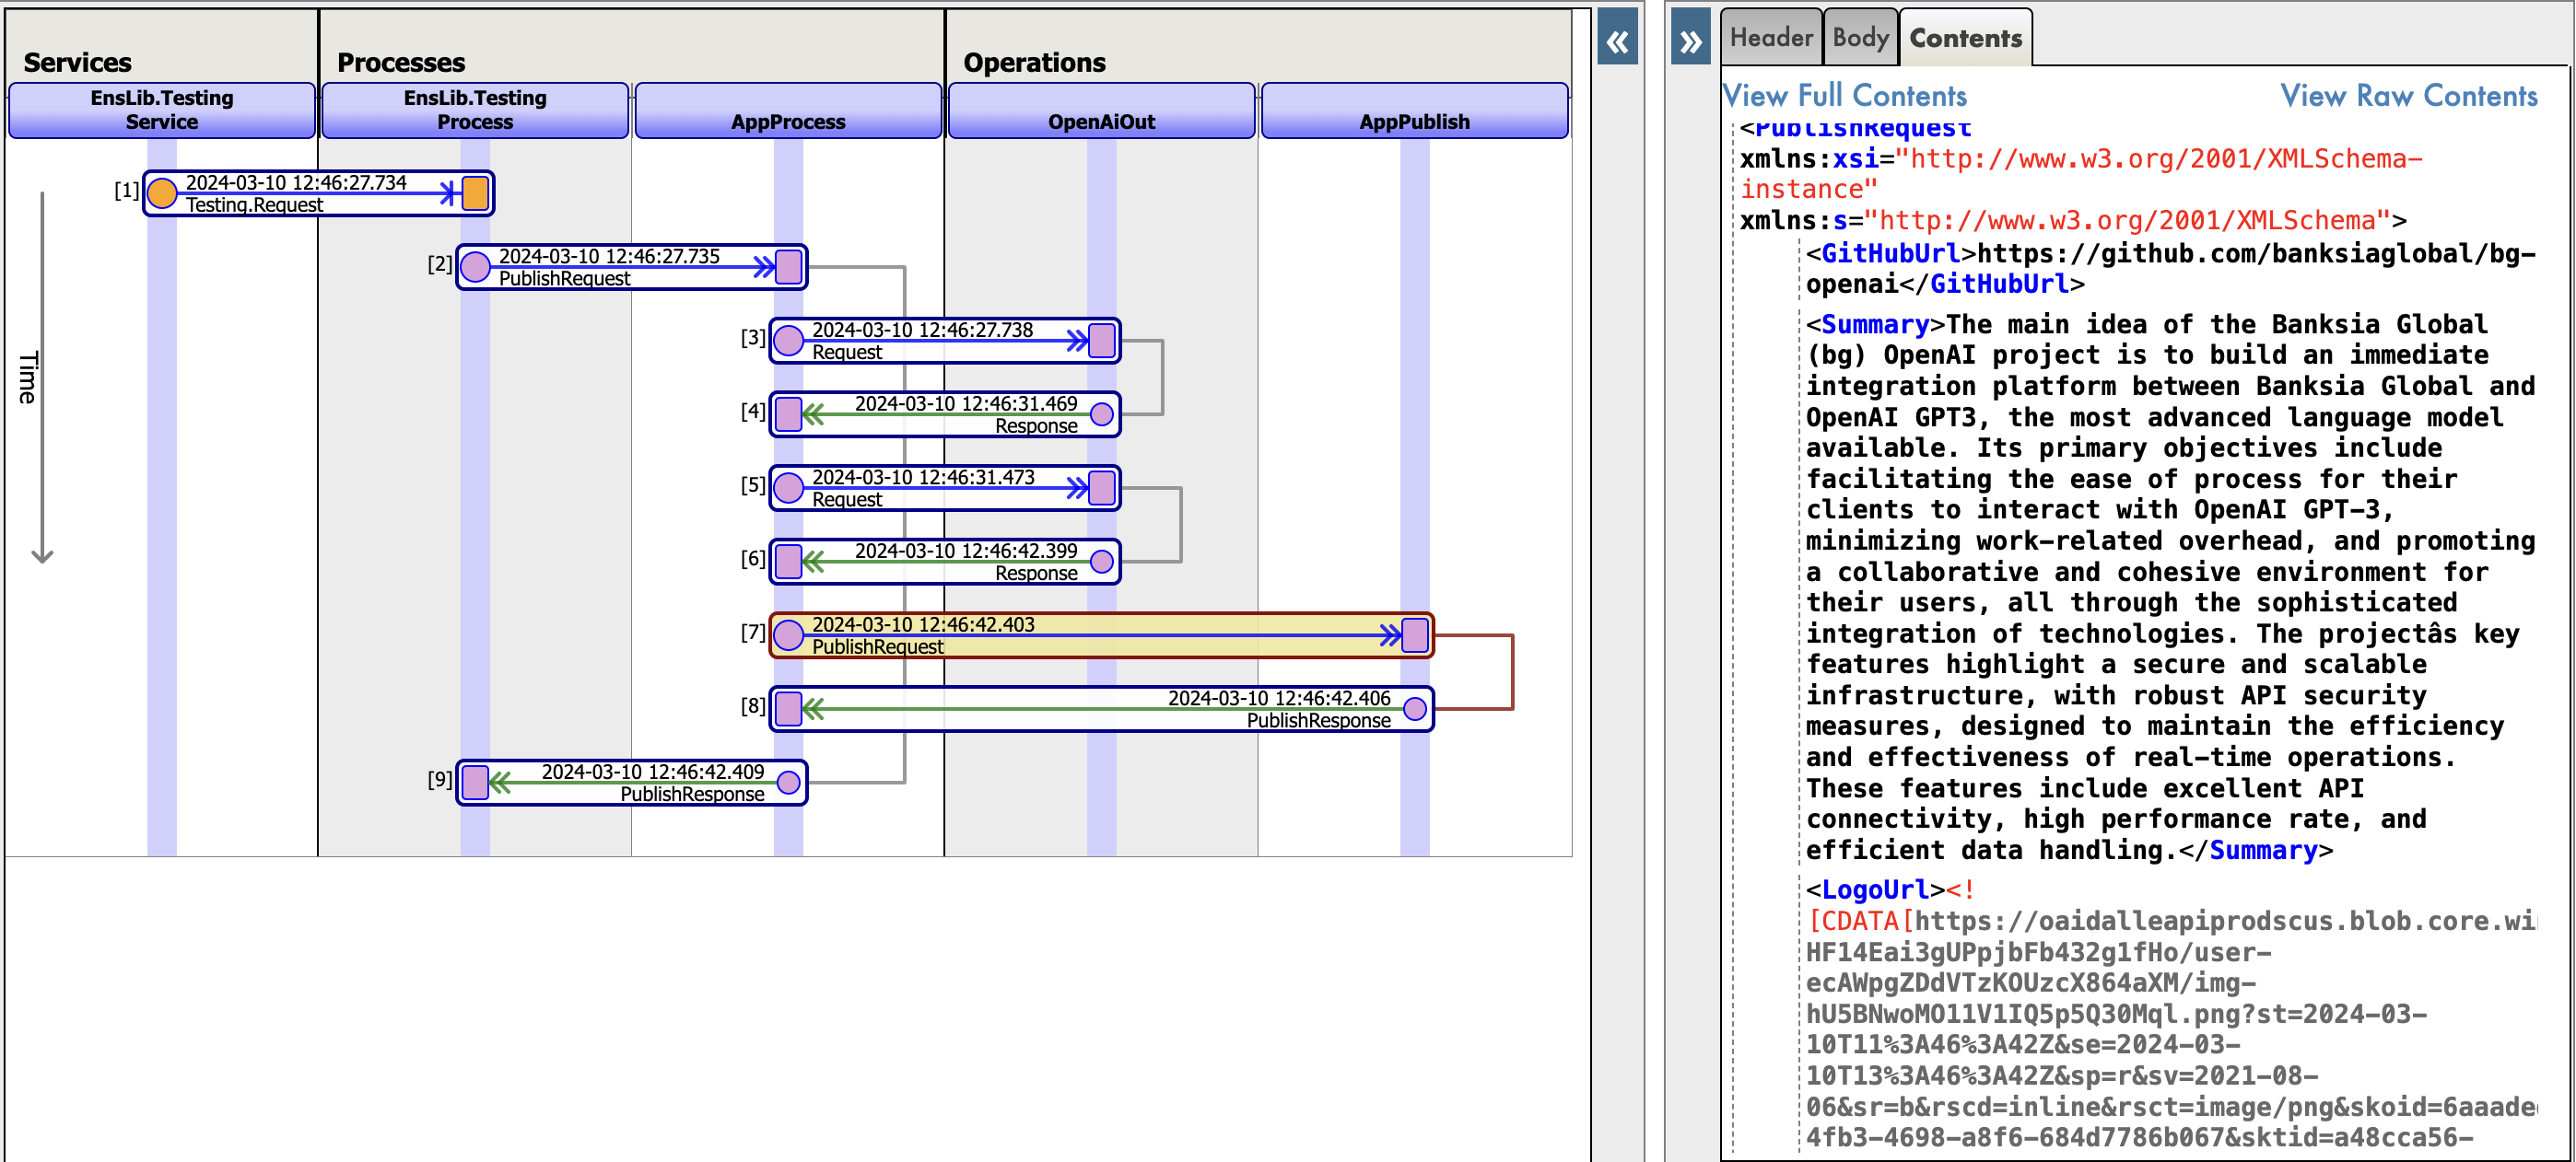Click the Response circle of message 4
2576x1162 pixels.
point(1101,414)
